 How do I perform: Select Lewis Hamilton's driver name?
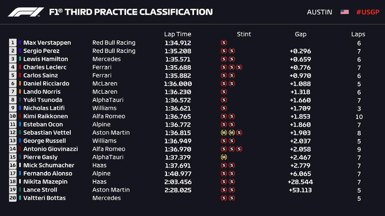coord(45,59)
